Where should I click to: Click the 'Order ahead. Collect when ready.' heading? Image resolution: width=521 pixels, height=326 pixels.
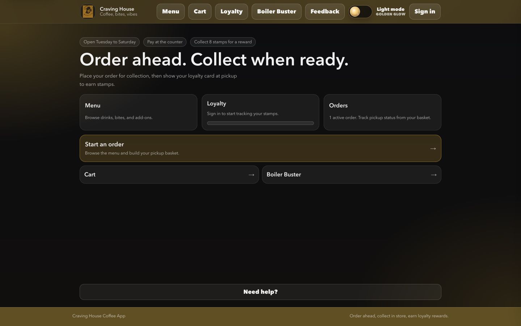(214, 60)
